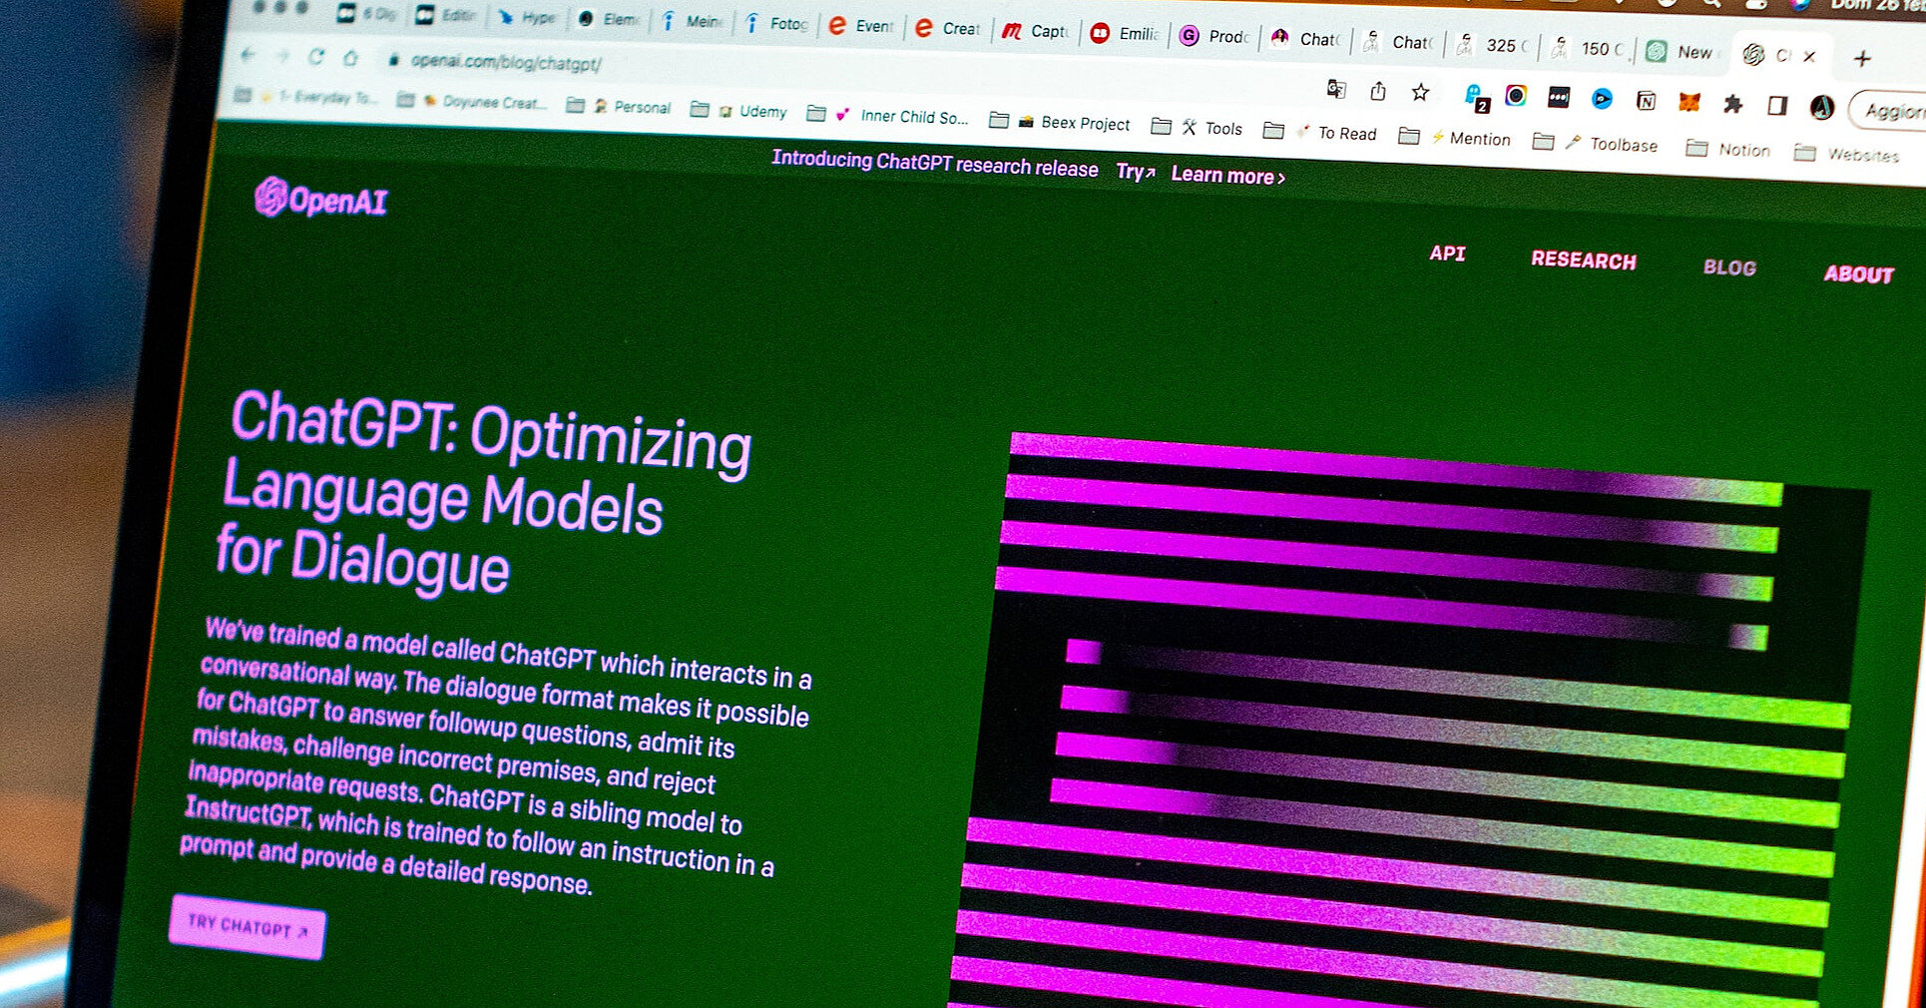
Task: Switch to the 325 C tab
Action: (1492, 45)
